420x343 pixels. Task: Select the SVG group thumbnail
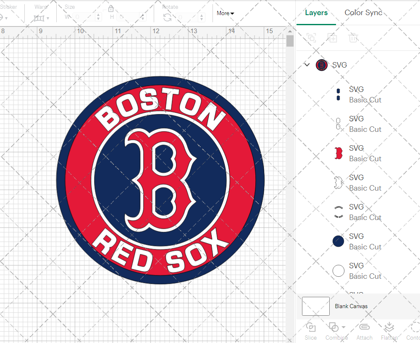[x=321, y=65]
